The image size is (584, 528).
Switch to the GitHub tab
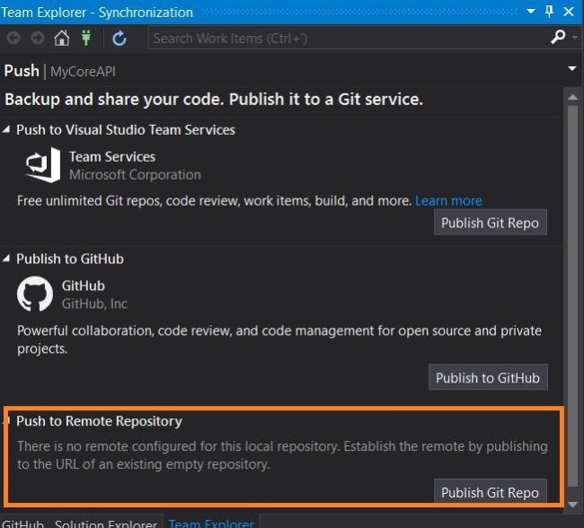click(x=22, y=523)
